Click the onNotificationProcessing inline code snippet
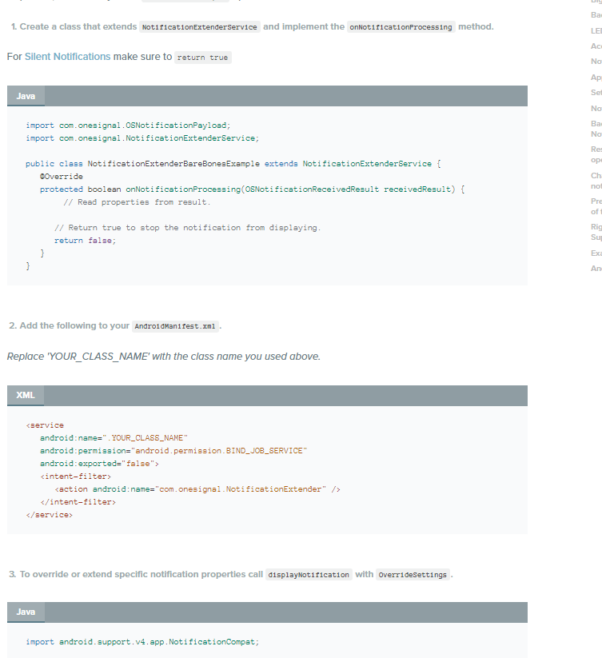The width and height of the screenshot is (602, 658). tap(401, 26)
